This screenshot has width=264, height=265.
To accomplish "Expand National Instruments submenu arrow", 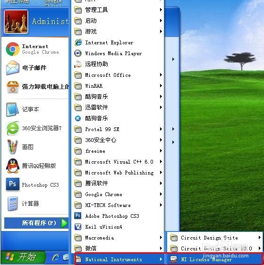I will 161,259.
